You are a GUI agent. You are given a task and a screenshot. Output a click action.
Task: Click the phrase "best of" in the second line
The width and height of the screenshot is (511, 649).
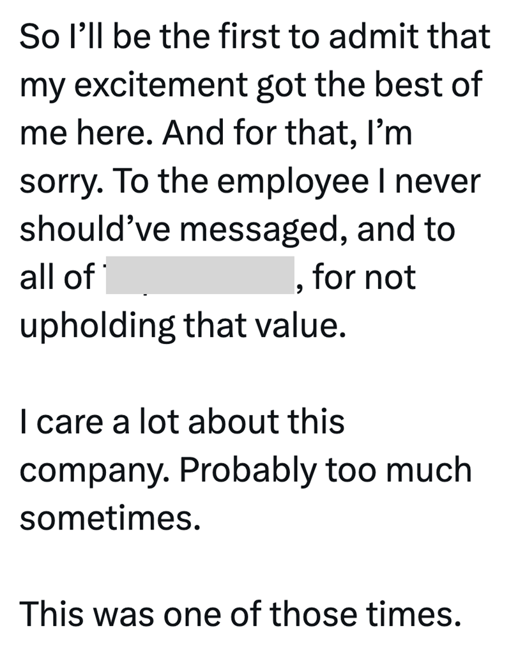pos(425,86)
